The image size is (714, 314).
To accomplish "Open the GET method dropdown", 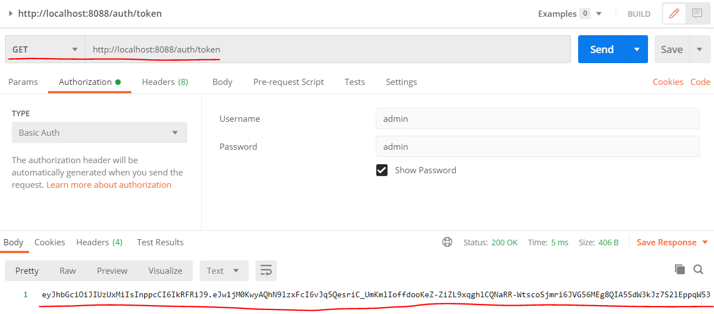I will point(45,49).
